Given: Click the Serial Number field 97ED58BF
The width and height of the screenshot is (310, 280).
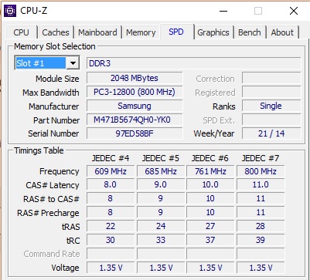Looking at the screenshot, I should (x=135, y=133).
